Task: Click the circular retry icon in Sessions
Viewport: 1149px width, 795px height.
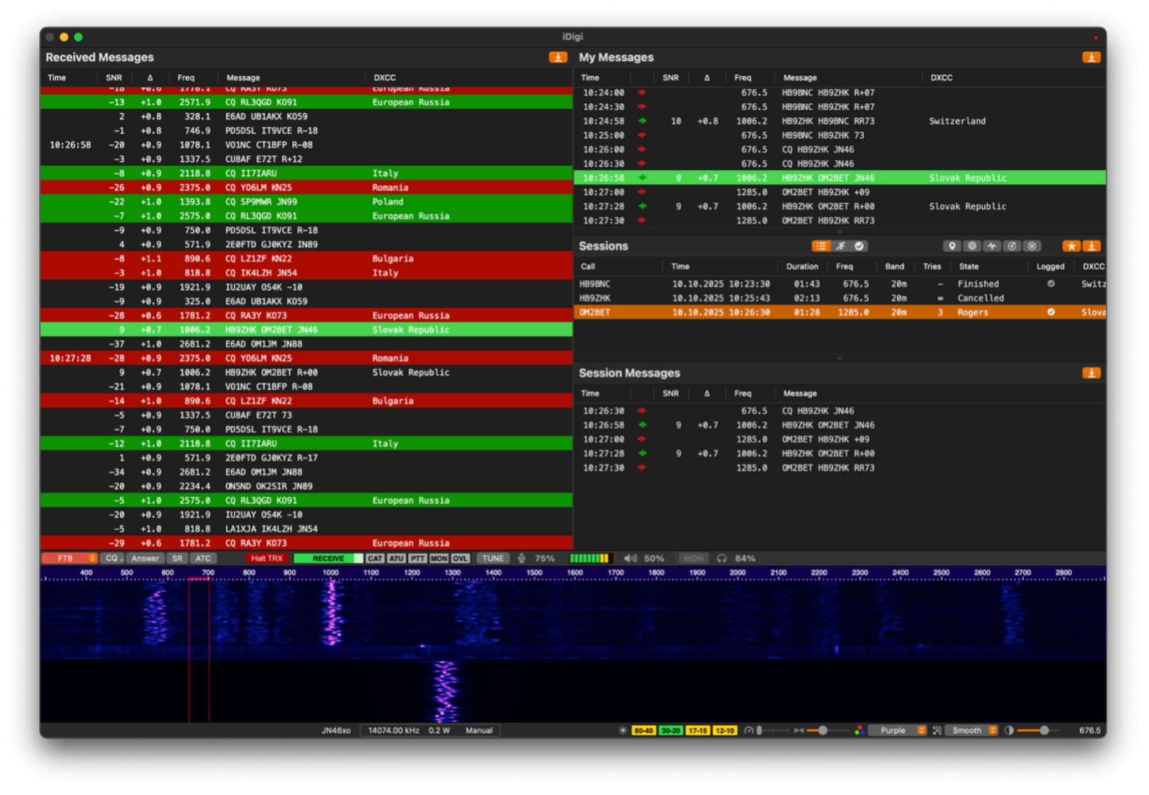Action: 1012,246
